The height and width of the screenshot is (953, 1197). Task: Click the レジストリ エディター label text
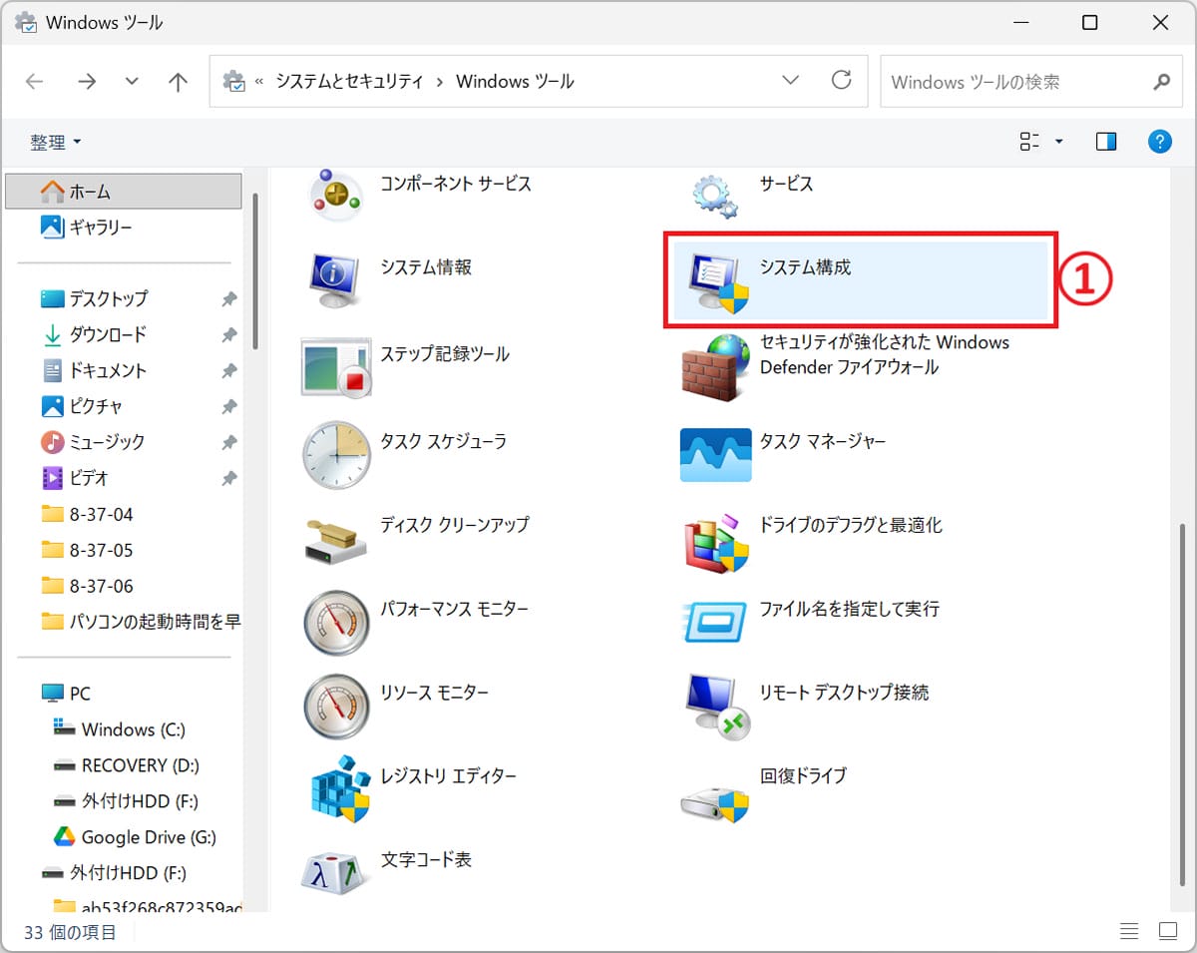tap(449, 775)
